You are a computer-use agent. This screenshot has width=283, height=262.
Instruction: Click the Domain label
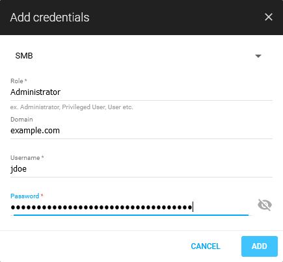click(21, 120)
